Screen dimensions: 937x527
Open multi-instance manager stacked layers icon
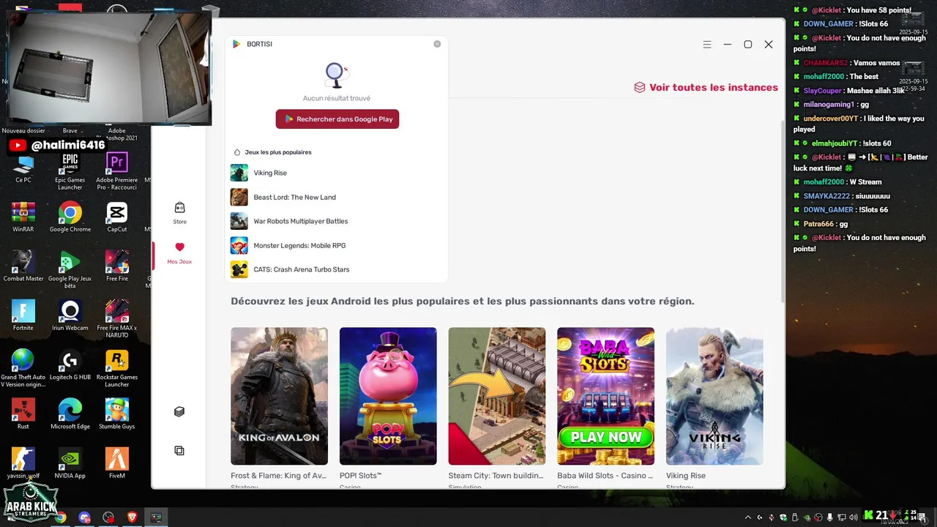tap(179, 412)
